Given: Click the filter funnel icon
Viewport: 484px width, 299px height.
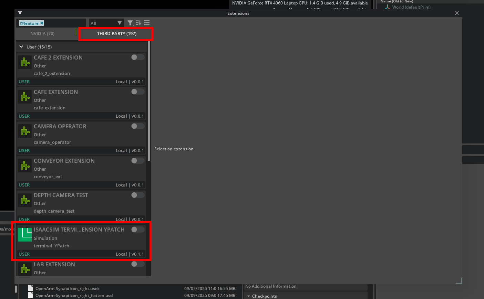Looking at the screenshot, I should point(130,23).
